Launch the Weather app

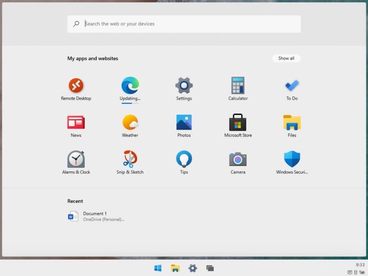[x=130, y=123]
